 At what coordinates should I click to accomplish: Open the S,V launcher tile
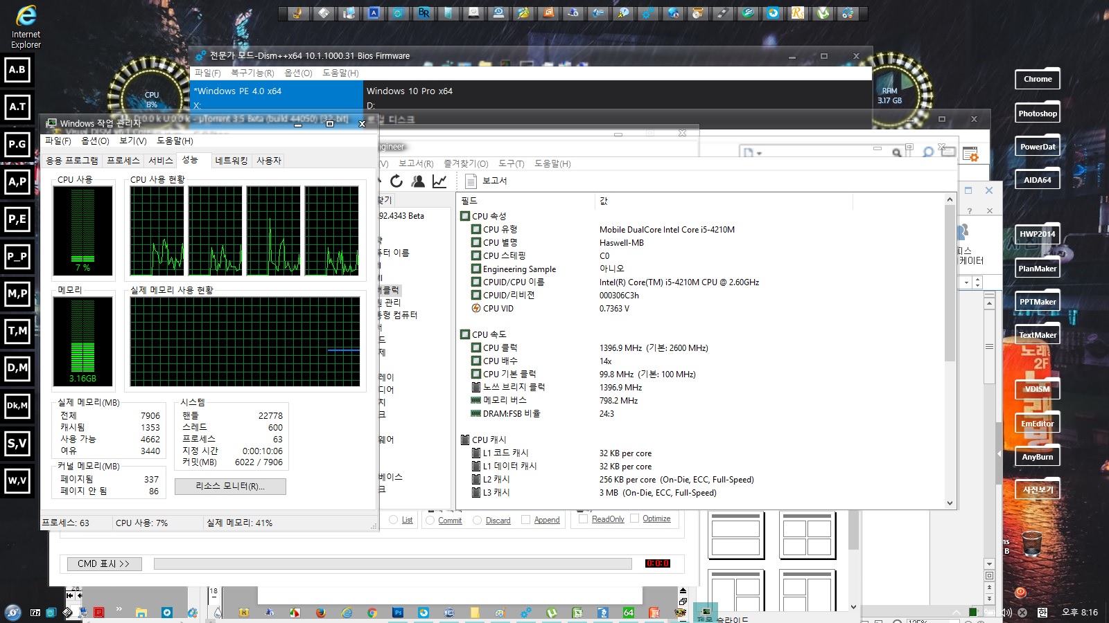pos(17,443)
